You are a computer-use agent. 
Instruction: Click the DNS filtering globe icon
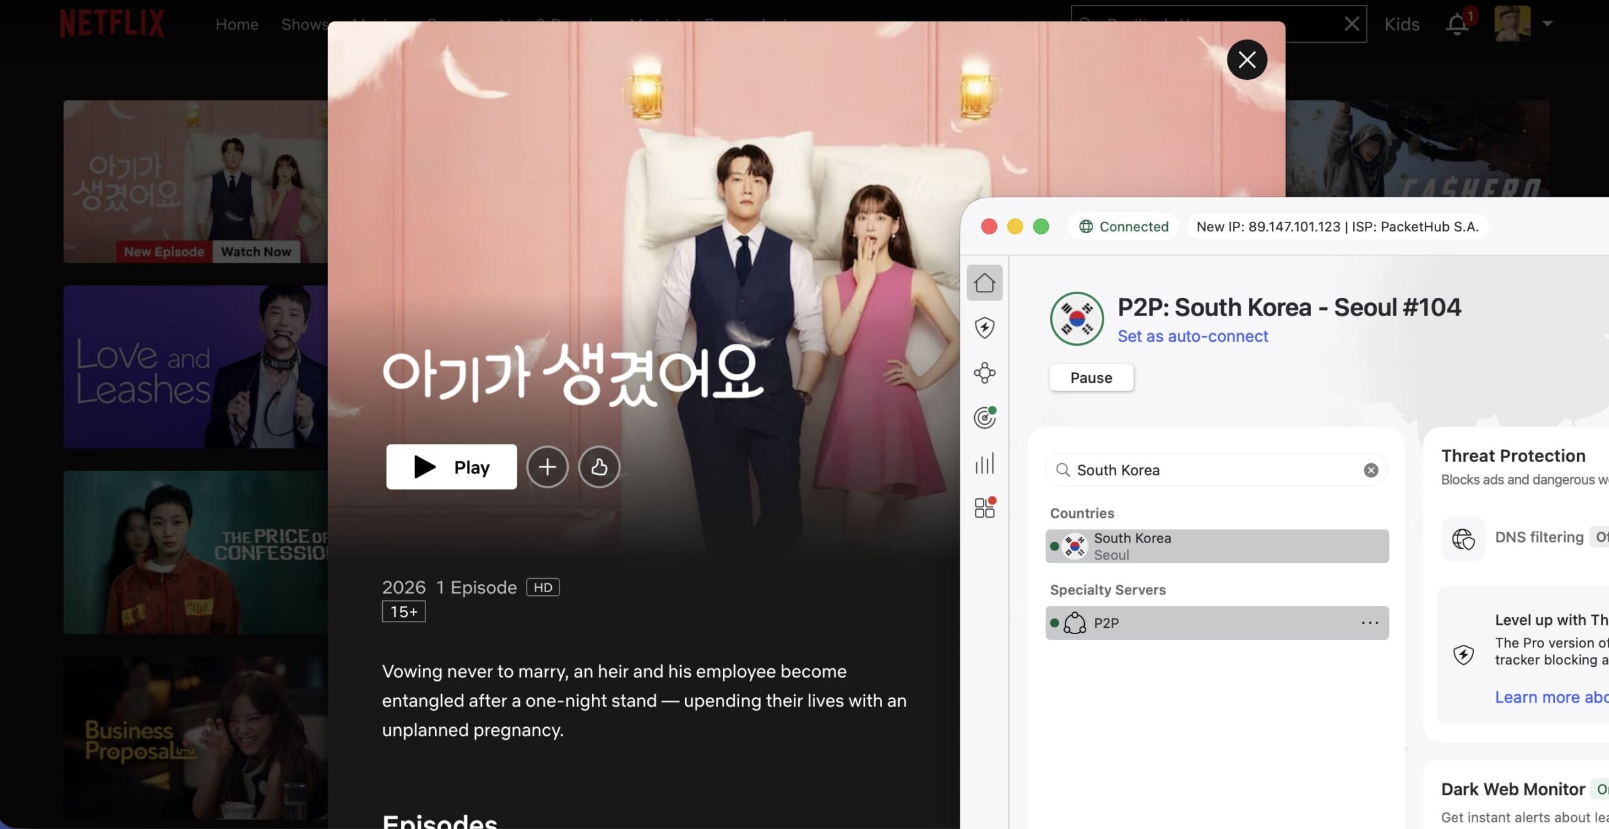[1463, 539]
